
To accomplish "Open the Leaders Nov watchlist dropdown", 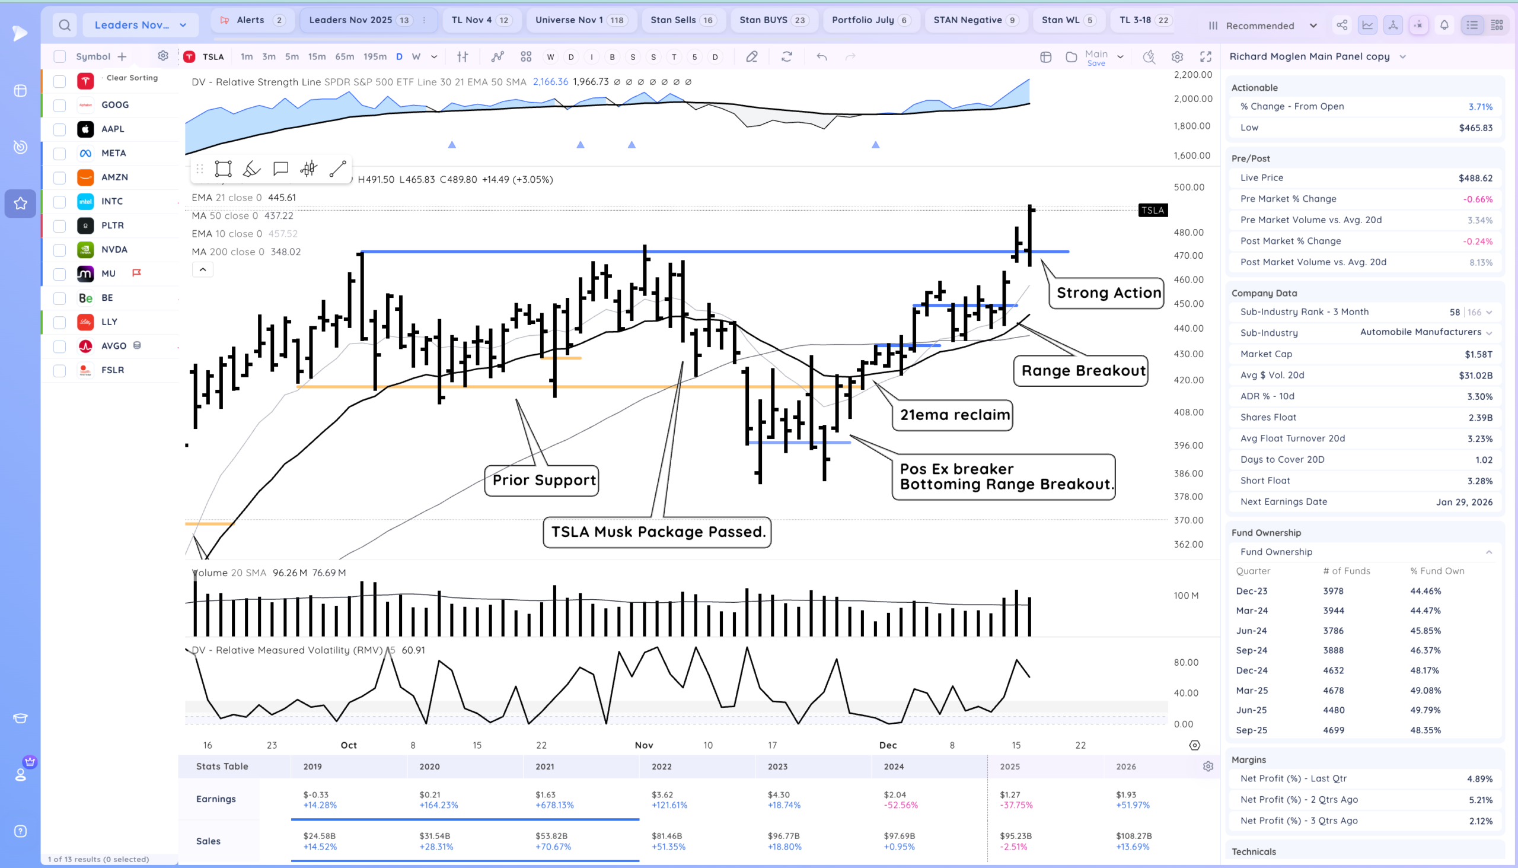I will pos(141,25).
